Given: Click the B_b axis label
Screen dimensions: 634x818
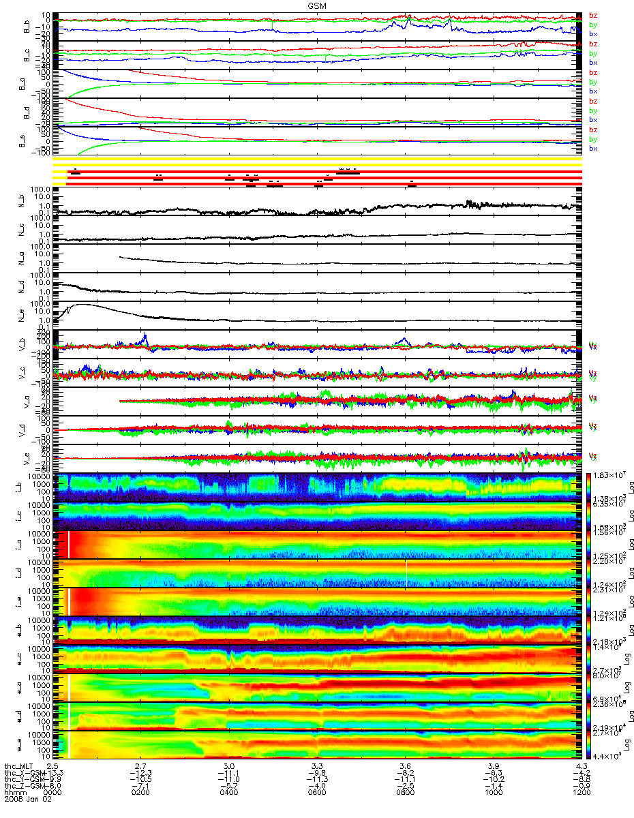Looking at the screenshot, I should [x=27, y=27].
